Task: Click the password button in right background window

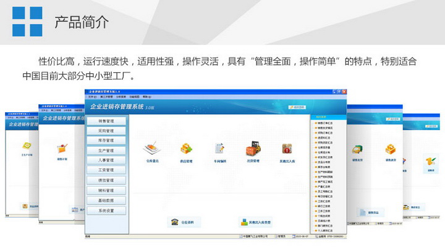Action: (x=392, y=119)
